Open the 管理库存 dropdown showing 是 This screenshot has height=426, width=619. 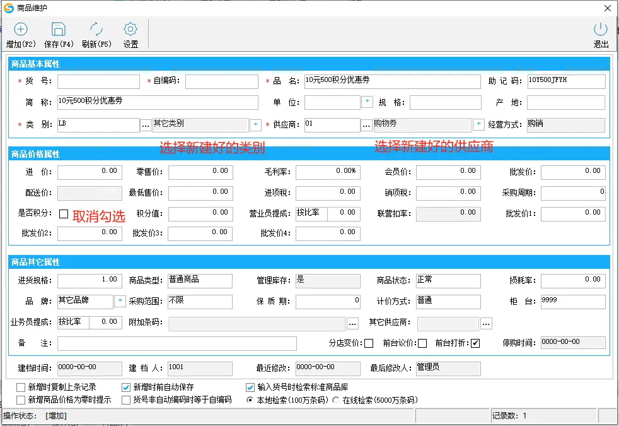328,281
